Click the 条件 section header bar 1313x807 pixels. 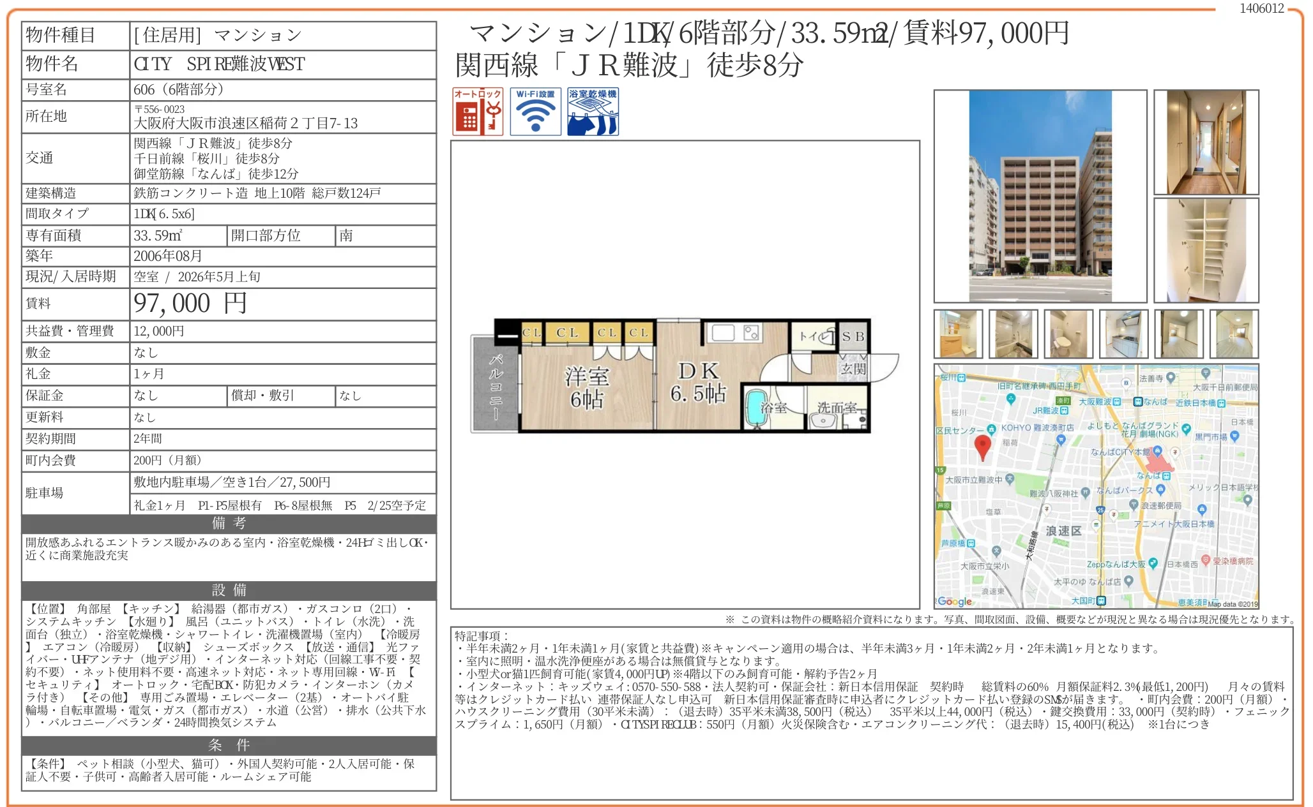click(229, 745)
